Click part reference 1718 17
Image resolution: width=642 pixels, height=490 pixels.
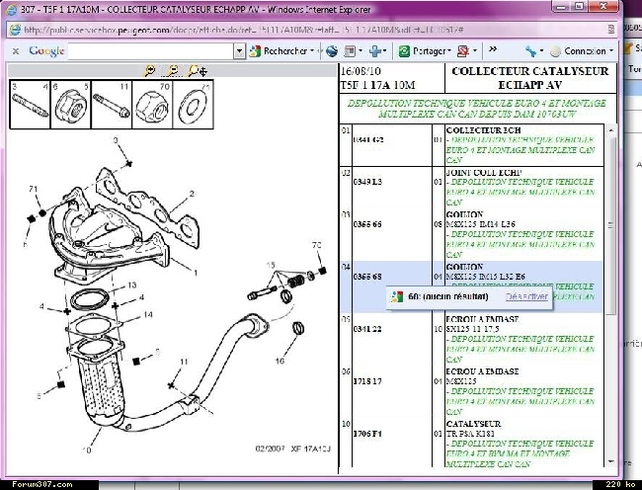[367, 381]
